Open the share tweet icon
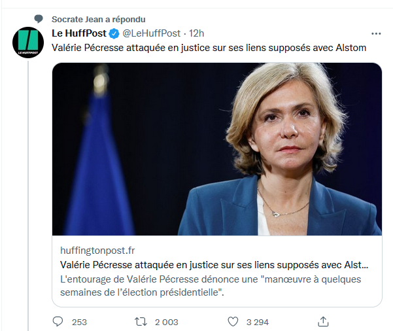 tap(322, 321)
